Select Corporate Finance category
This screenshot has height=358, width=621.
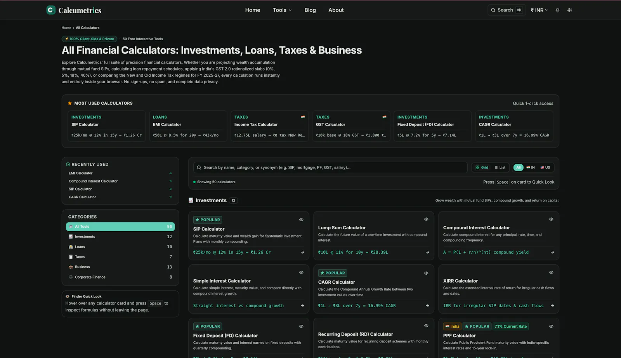(120, 277)
